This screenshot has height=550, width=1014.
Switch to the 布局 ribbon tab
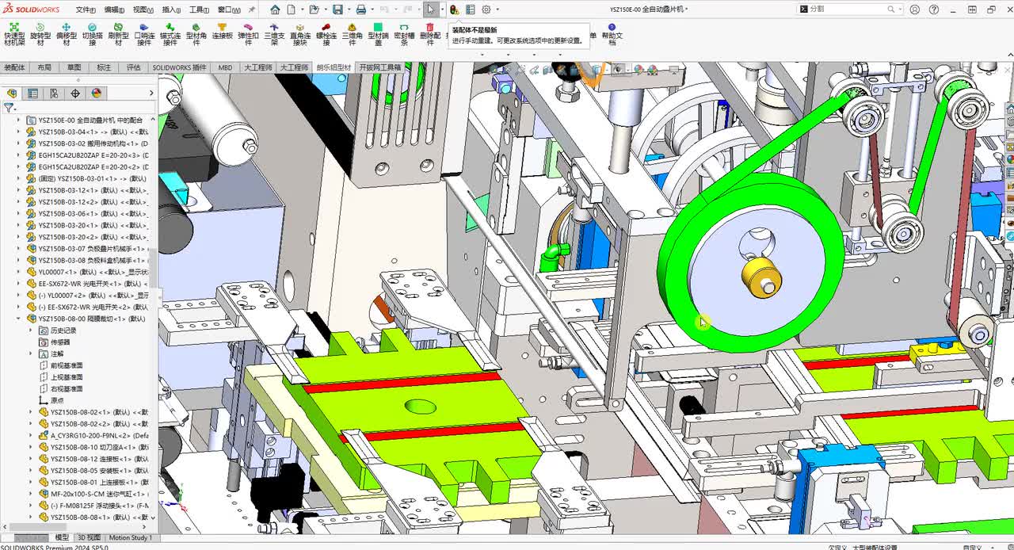click(x=44, y=67)
